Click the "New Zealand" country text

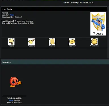point(16,17)
